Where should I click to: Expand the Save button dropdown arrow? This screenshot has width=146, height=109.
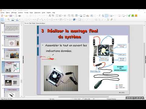(x=13, y=16)
